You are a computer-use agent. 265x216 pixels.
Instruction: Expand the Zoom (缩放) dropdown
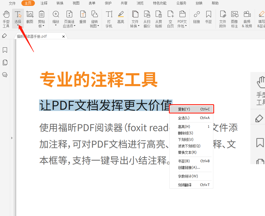56,25
